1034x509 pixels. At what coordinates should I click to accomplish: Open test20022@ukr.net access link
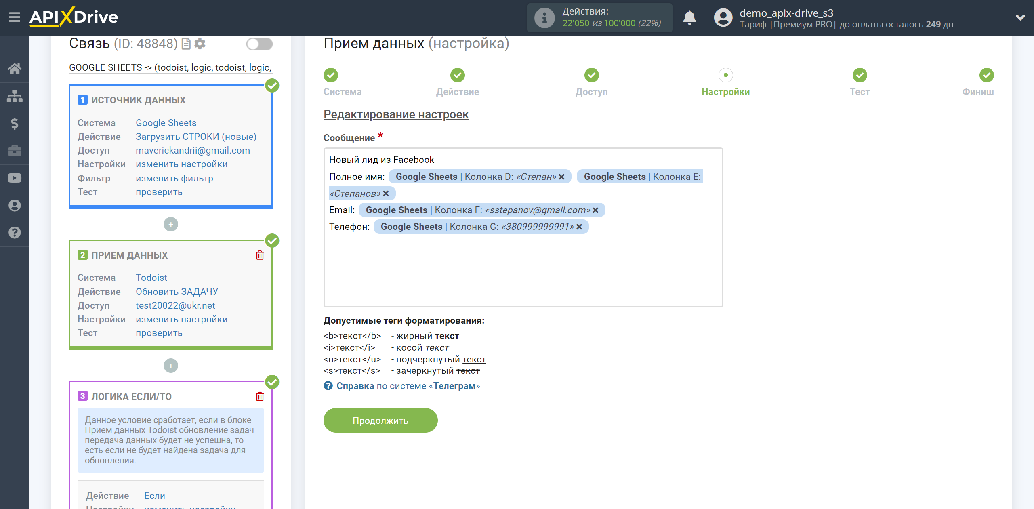175,305
